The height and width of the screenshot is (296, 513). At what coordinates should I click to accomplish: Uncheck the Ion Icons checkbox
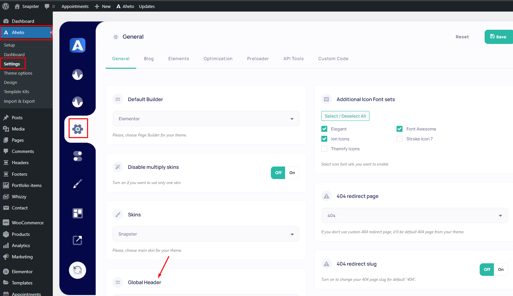324,139
